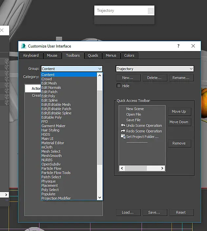Select Content in the dropdown list
Viewport: 207px width, 231px height.
(69, 75)
